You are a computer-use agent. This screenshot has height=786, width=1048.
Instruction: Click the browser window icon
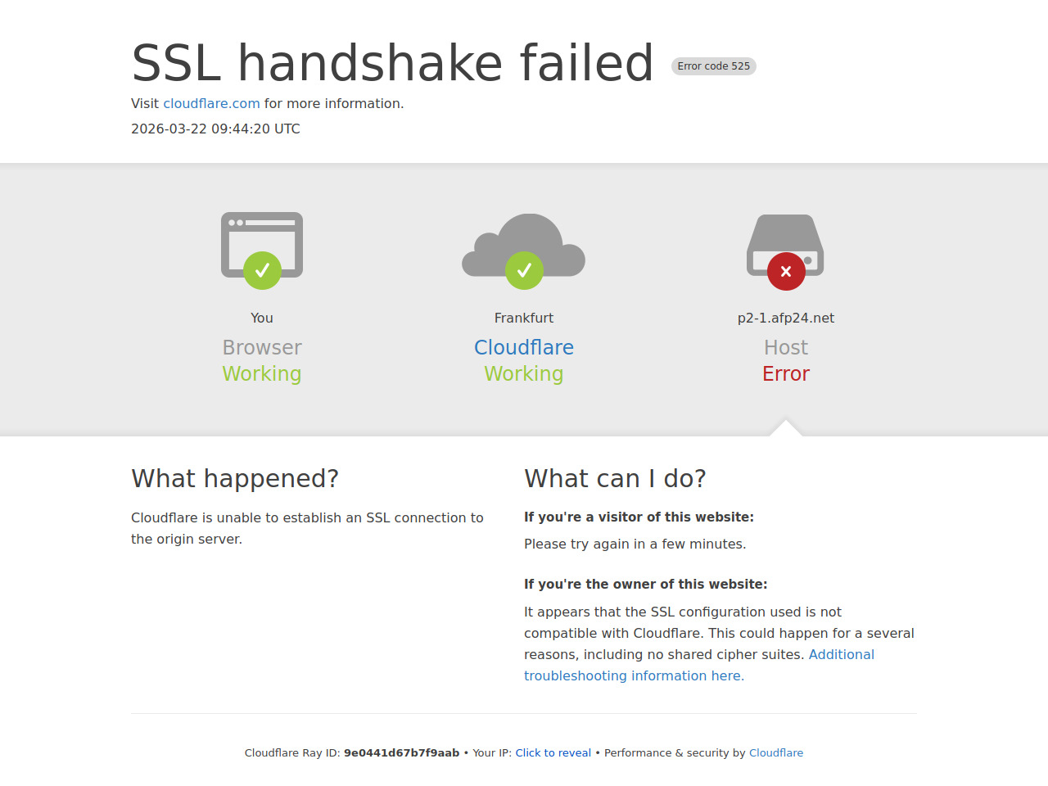tap(262, 233)
